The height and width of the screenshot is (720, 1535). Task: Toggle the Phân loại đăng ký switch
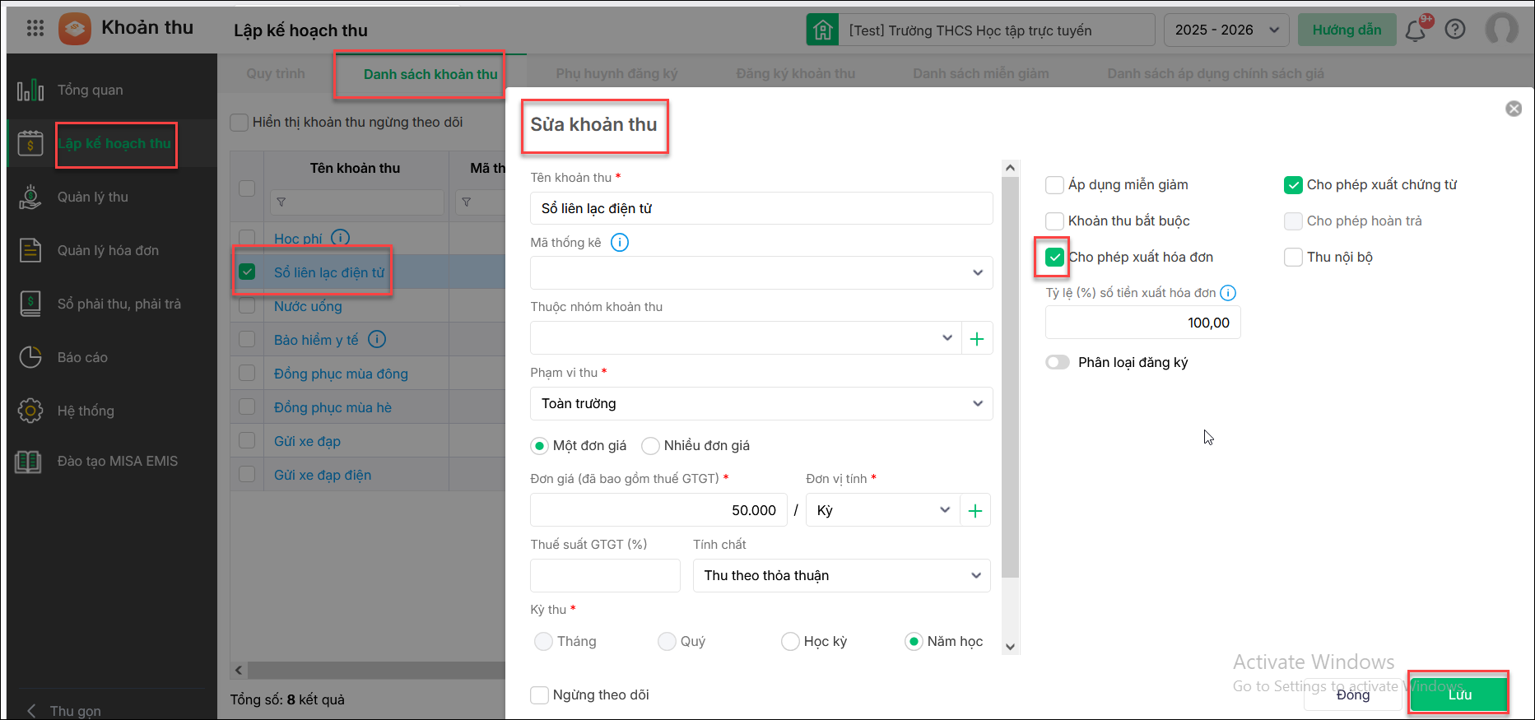[1058, 363]
